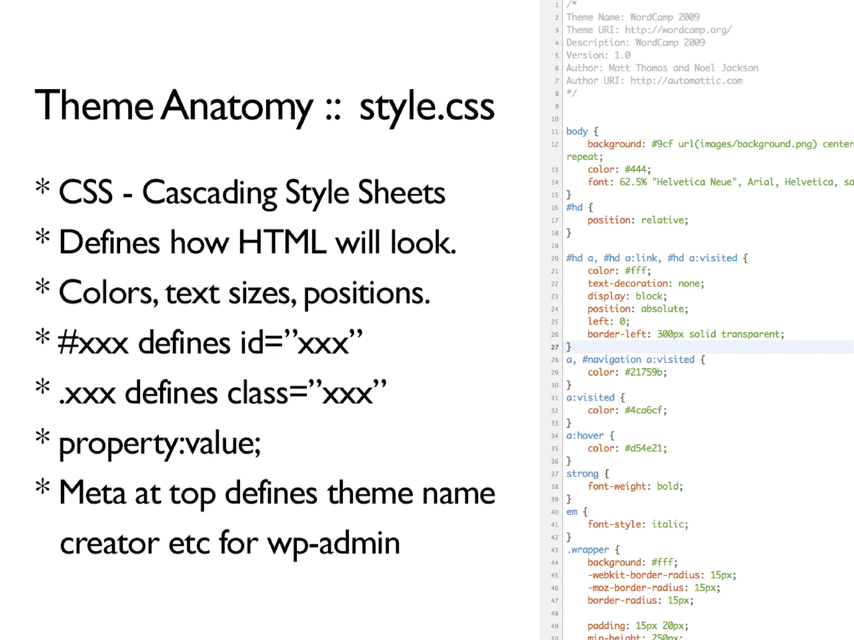854x640 pixels.
Task: Click 'a, #navigation a:visited {' line
Action: tap(635, 359)
